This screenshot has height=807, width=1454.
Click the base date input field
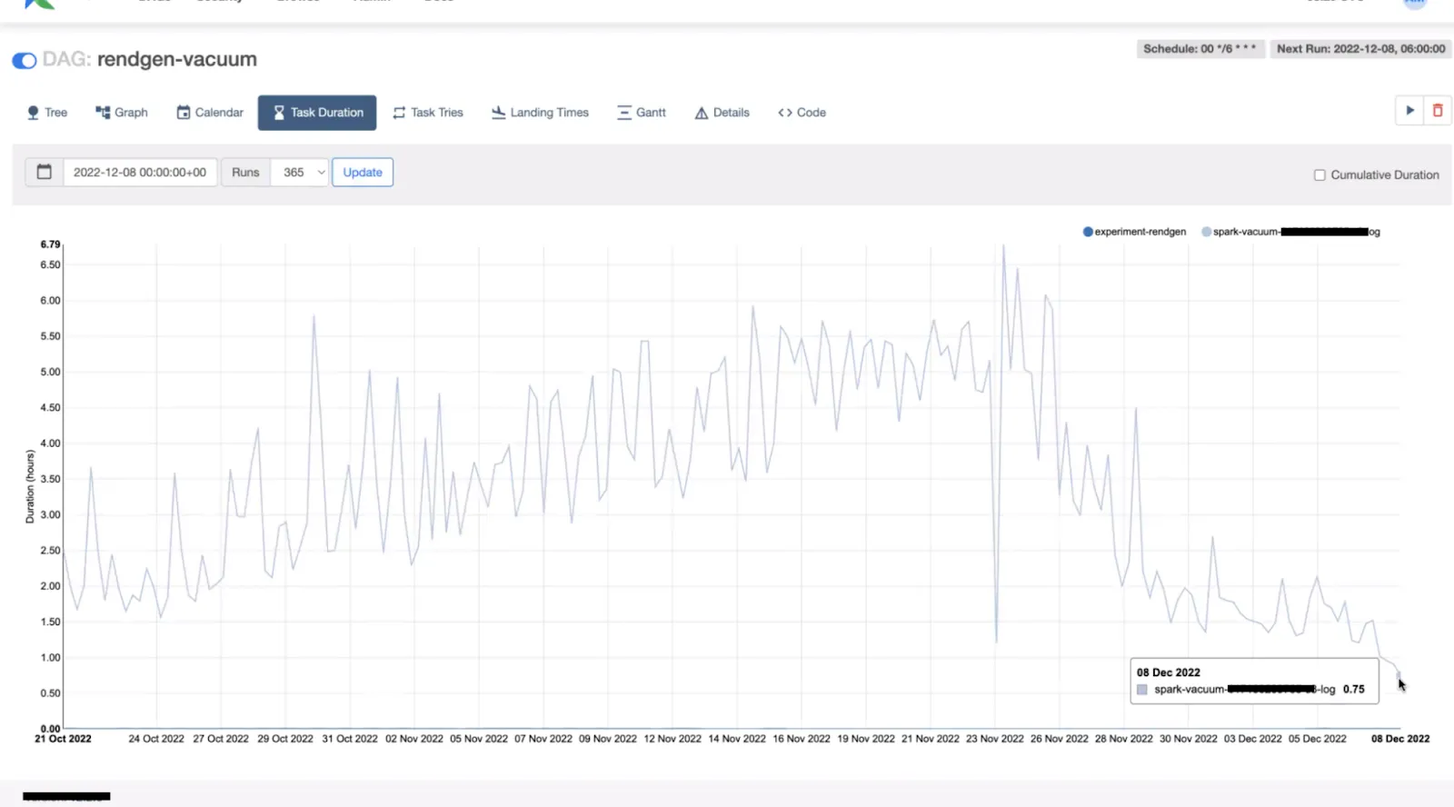point(140,172)
